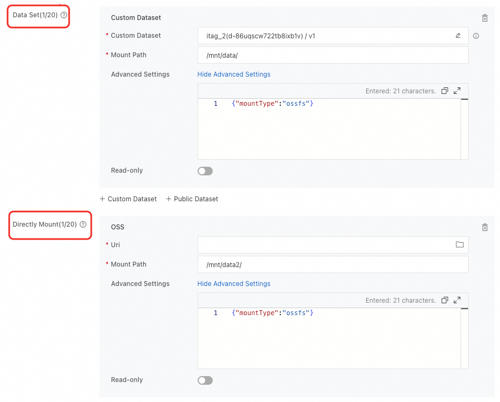Delete the Custom Dataset block via trash icon
Viewport: 500px width, 402px height.
(484, 18)
